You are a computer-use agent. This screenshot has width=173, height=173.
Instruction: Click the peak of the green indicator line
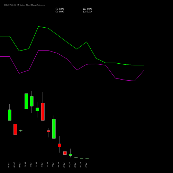(x=38, y=27)
